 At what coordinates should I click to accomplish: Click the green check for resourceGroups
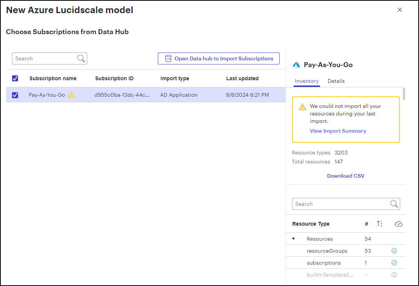[x=394, y=251]
